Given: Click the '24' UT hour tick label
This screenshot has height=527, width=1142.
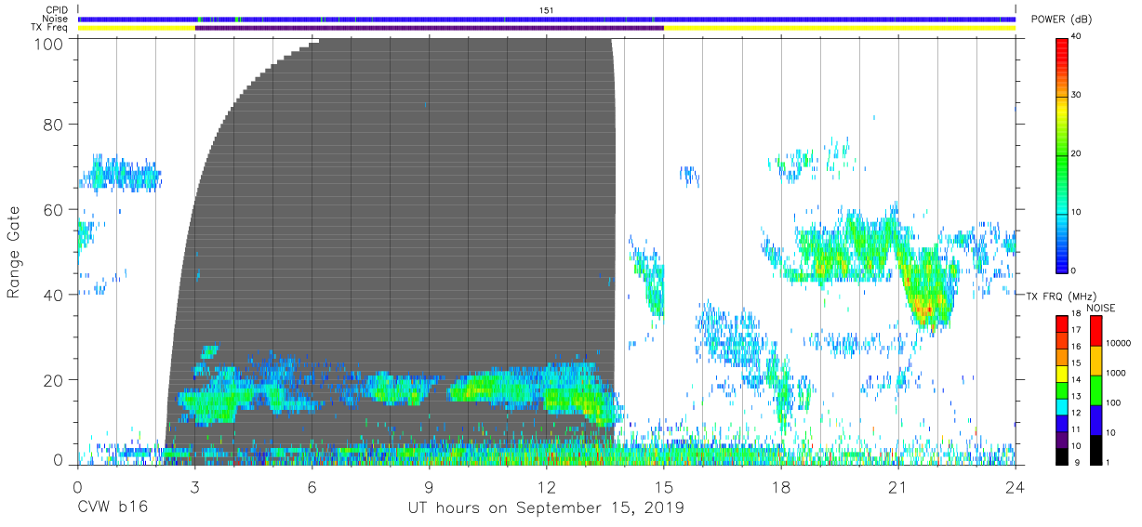Looking at the screenshot, I should [1016, 486].
